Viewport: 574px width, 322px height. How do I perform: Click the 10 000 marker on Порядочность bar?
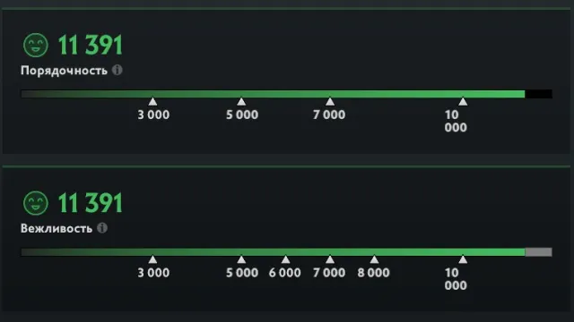(463, 101)
